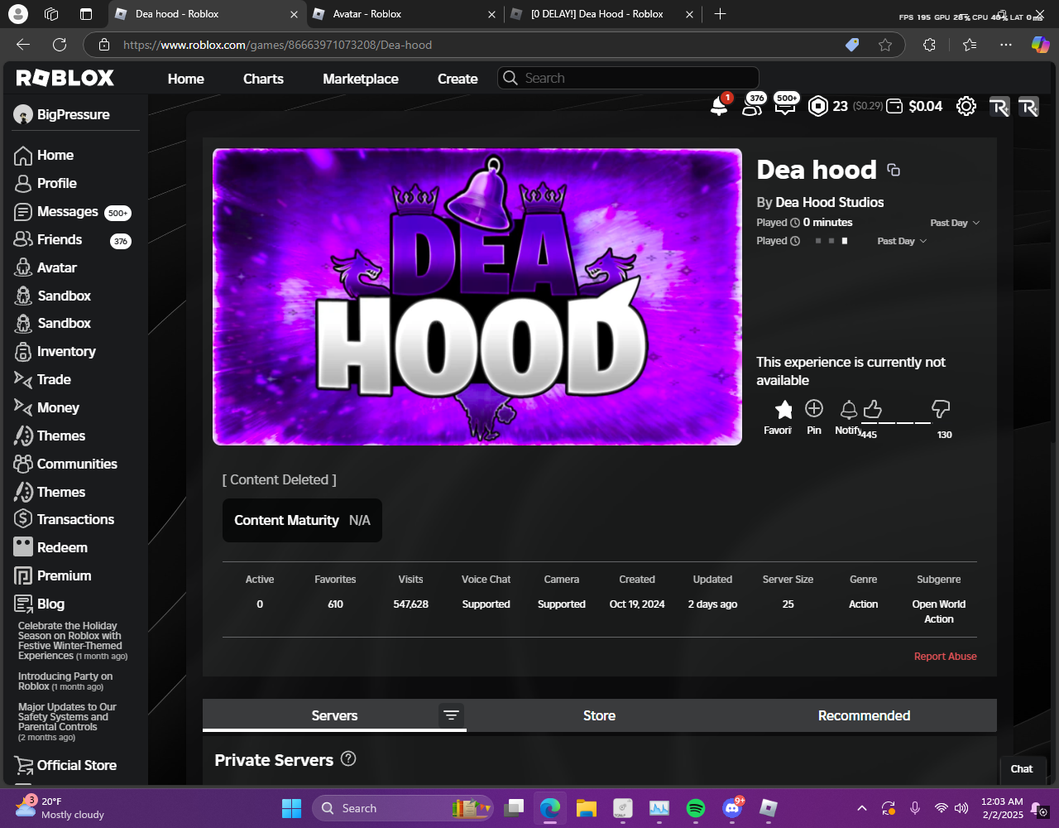
Task: Toggle Notify bell for Dea hood
Action: pyautogui.click(x=848, y=416)
